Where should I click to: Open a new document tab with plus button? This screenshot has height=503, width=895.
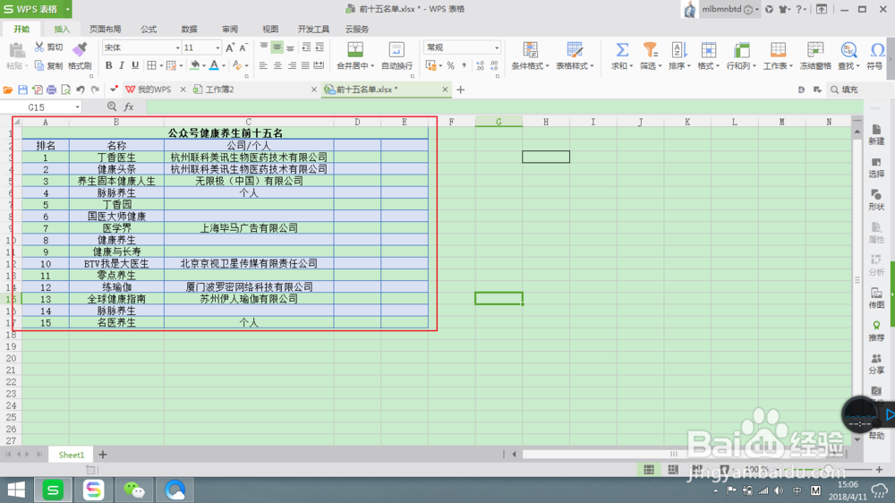(x=461, y=90)
